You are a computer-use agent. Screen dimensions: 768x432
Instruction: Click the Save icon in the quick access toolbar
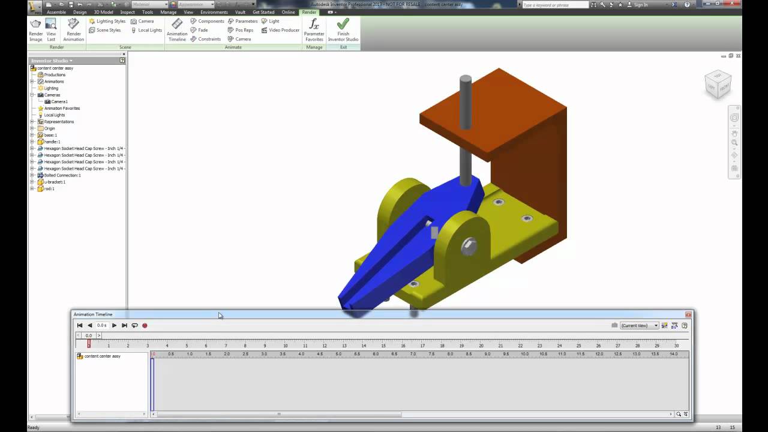pyautogui.click(x=71, y=4)
